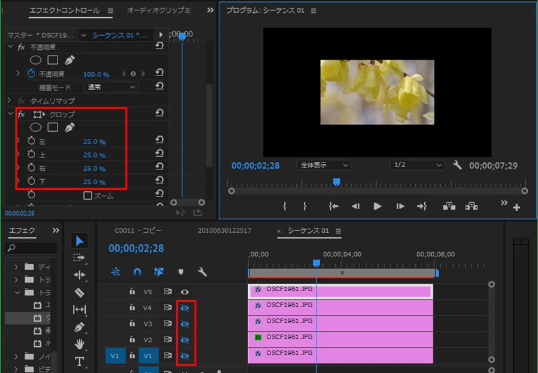Create rectangle mask under クロップ effect
This screenshot has height=373, width=538.
click(x=52, y=127)
